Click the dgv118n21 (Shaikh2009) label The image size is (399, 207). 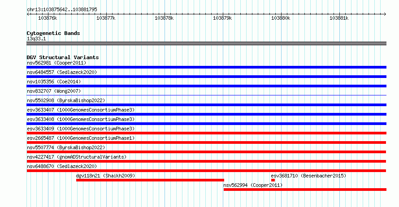pos(105,176)
